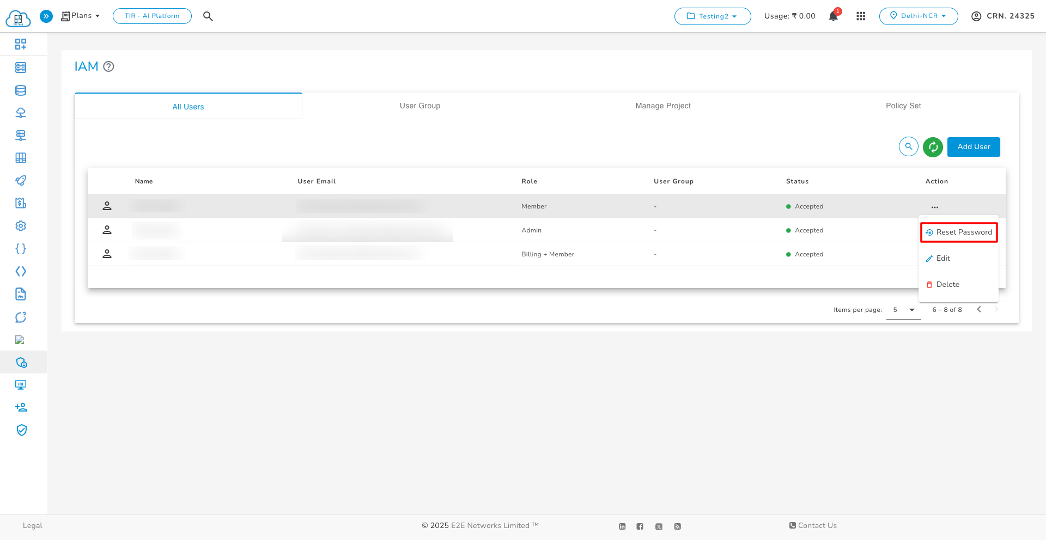Click the top bar magnifier search icon
Screen dimensions: 1046x540
tap(208, 16)
